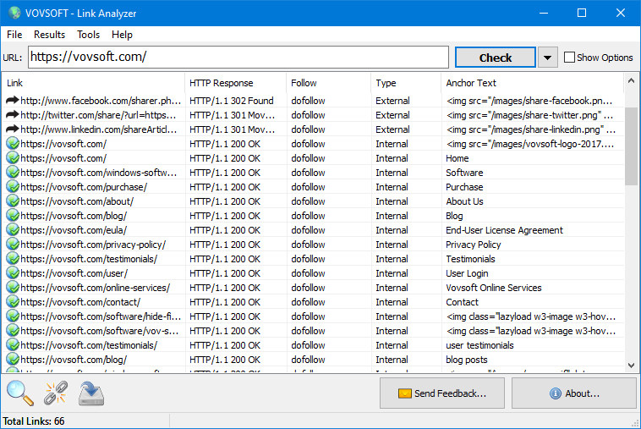Select the 'HTTP/1.1 302 Found' response cell
Screen dimensions: 641x429
pyautogui.click(x=232, y=101)
